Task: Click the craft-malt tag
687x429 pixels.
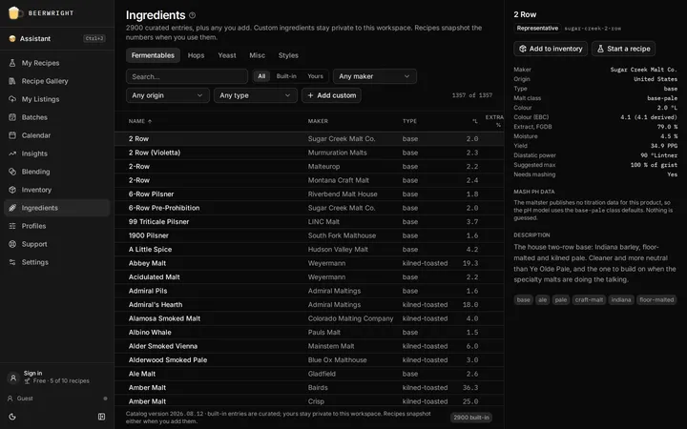Action: (589, 300)
